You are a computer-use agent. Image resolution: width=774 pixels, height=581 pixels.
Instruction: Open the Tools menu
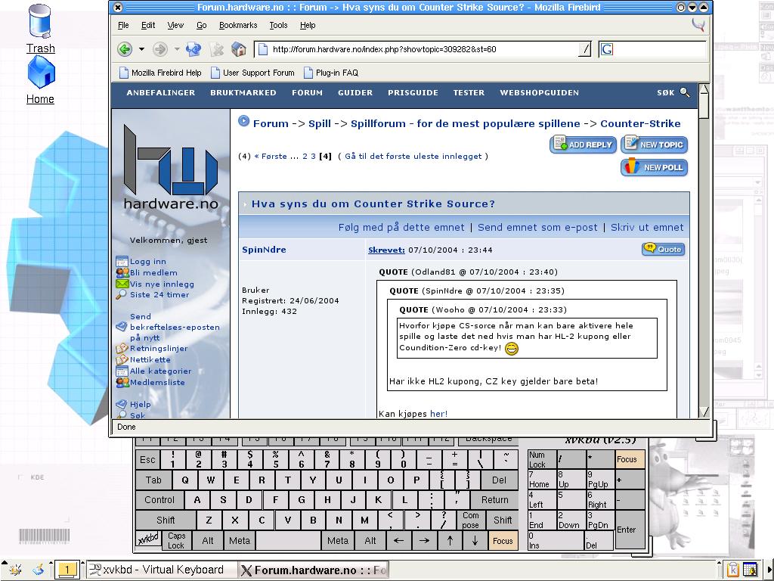[278, 25]
